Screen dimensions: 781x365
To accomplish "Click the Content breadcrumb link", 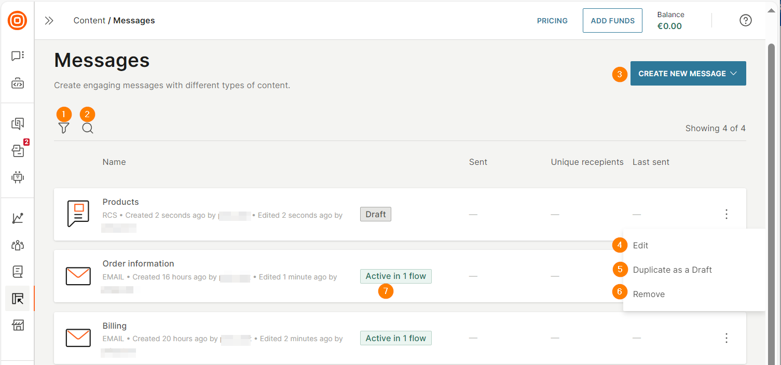I will coord(89,21).
